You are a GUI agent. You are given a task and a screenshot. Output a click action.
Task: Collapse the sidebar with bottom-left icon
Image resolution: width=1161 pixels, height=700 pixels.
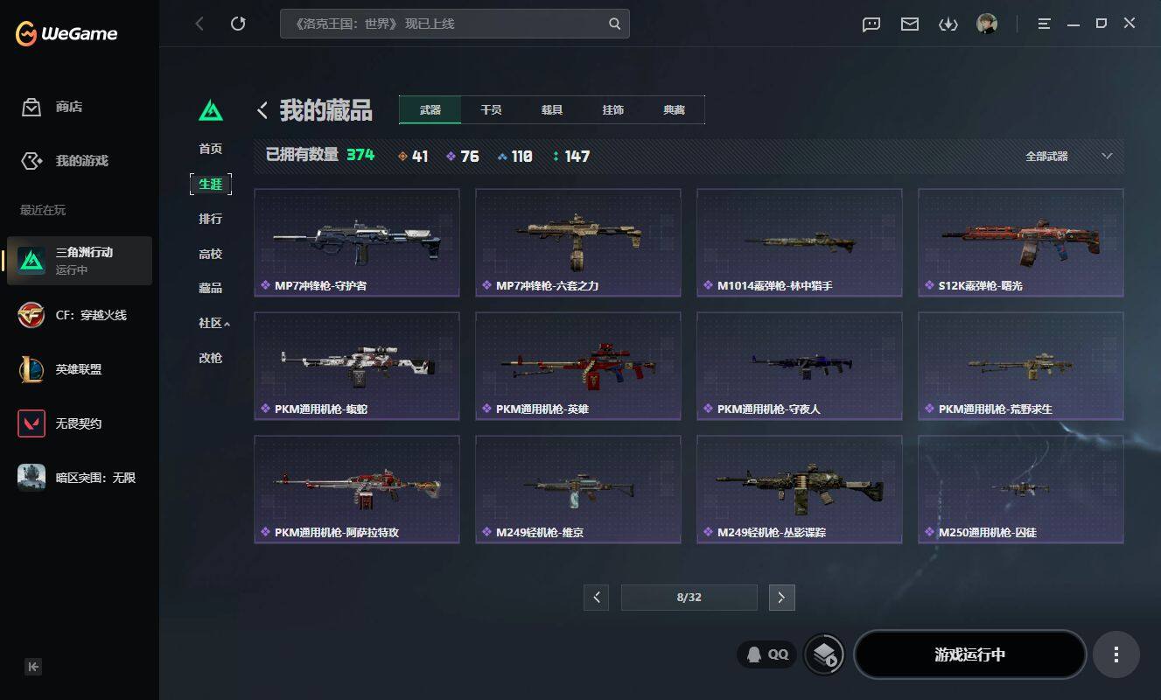[33, 667]
